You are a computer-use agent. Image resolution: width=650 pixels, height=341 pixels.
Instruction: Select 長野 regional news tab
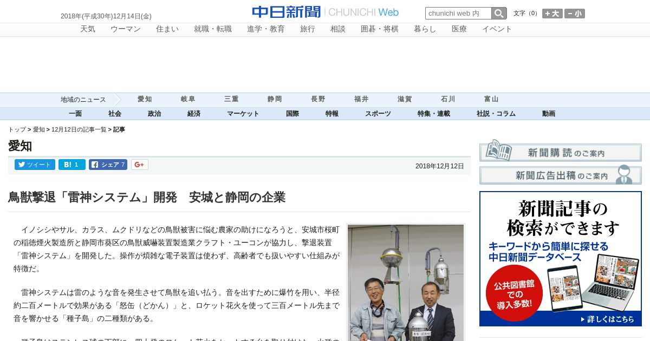318,99
